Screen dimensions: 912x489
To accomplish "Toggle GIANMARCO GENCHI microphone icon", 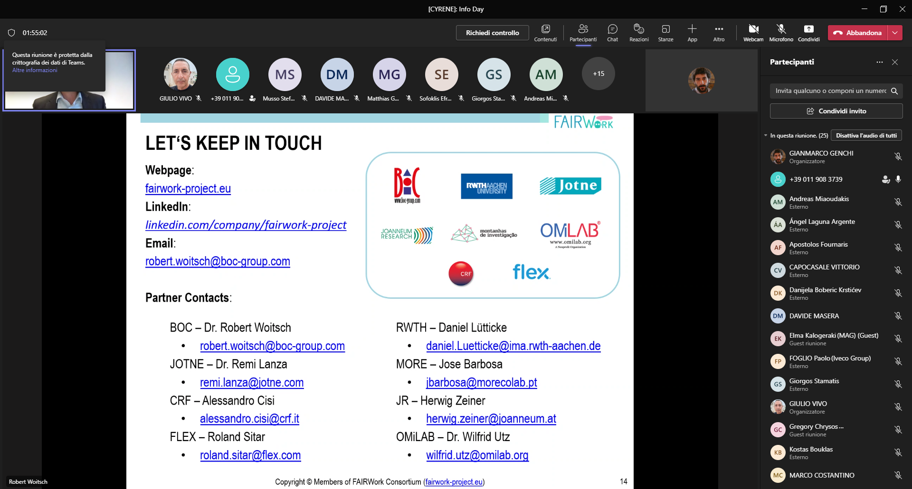I will pos(898,157).
